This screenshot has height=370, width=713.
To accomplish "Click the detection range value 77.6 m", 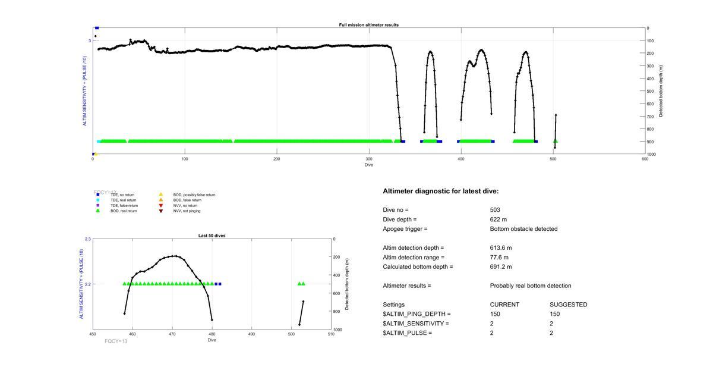I will pos(499,258).
